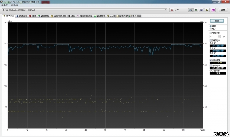This screenshot has width=230, height=137.
Task: Open the 檔案 (File) menu
Action: click(x=5, y=5)
